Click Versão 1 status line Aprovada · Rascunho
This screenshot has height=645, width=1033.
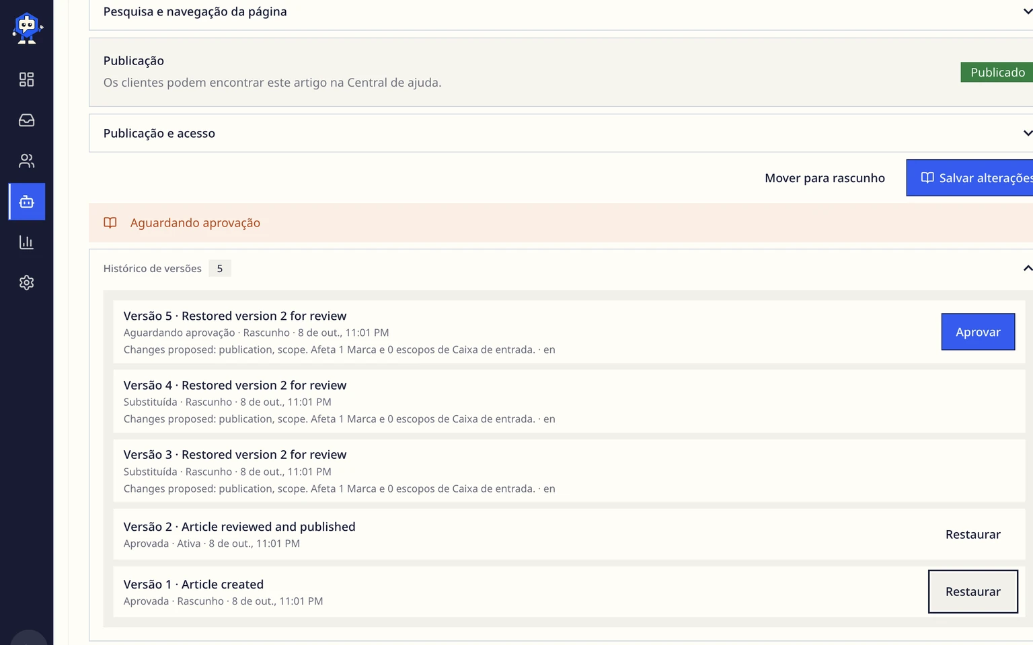(x=223, y=601)
